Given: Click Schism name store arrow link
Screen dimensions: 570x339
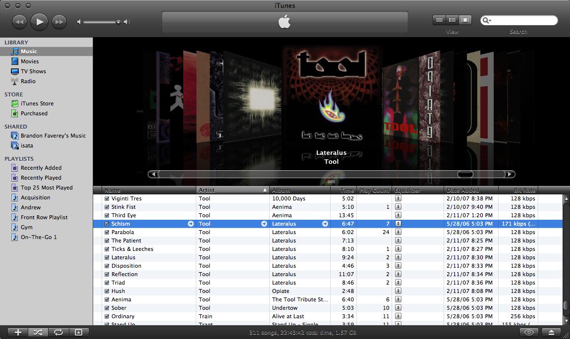Looking at the screenshot, I should click(x=190, y=224).
